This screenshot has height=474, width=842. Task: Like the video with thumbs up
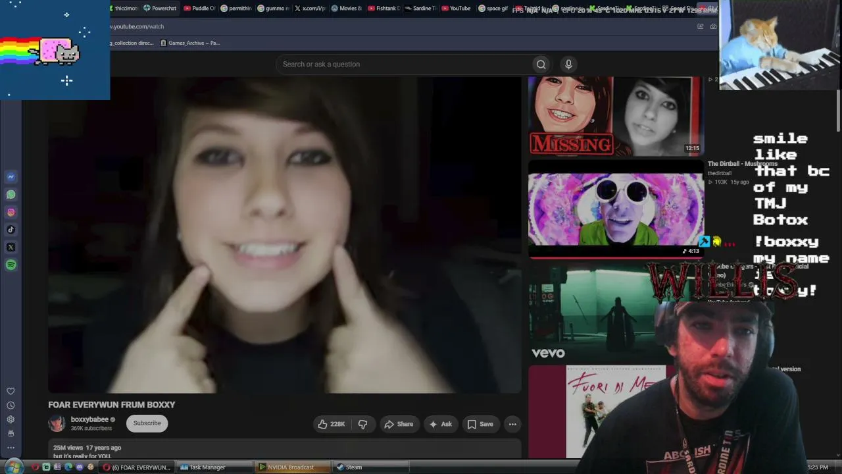tap(332, 424)
